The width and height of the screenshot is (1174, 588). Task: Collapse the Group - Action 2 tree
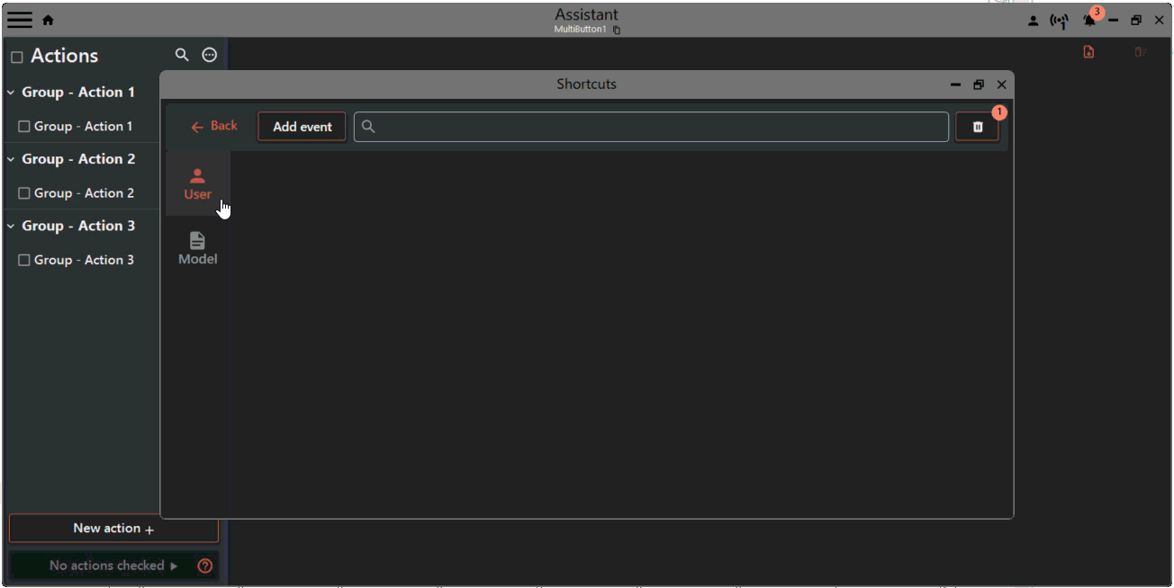[x=10, y=158]
